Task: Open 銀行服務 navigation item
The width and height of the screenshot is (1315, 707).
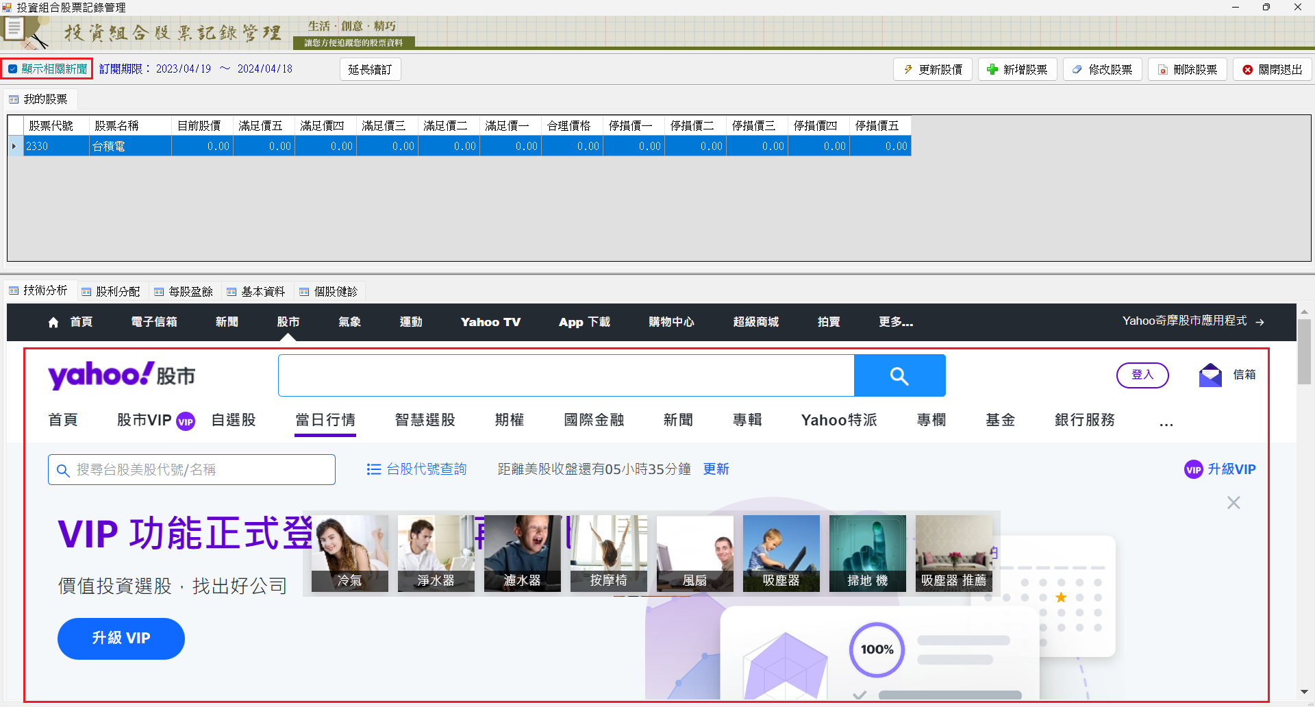Action: 1085,420
